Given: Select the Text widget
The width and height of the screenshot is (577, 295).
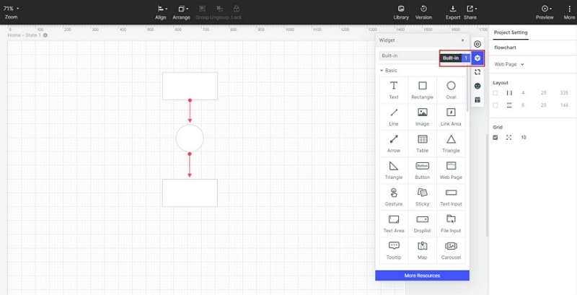Looking at the screenshot, I should click(x=393, y=90).
